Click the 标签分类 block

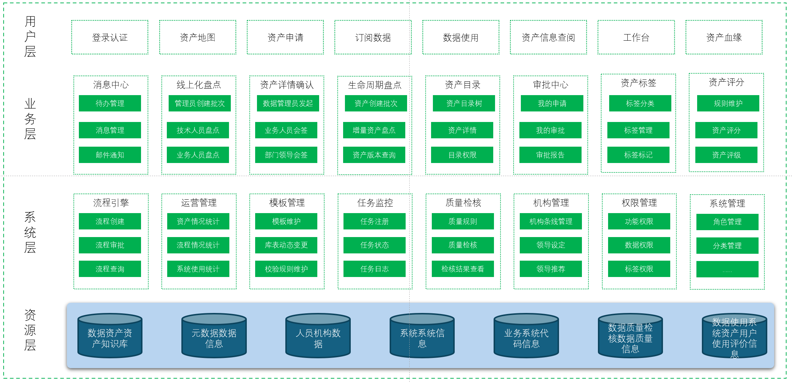(x=640, y=103)
